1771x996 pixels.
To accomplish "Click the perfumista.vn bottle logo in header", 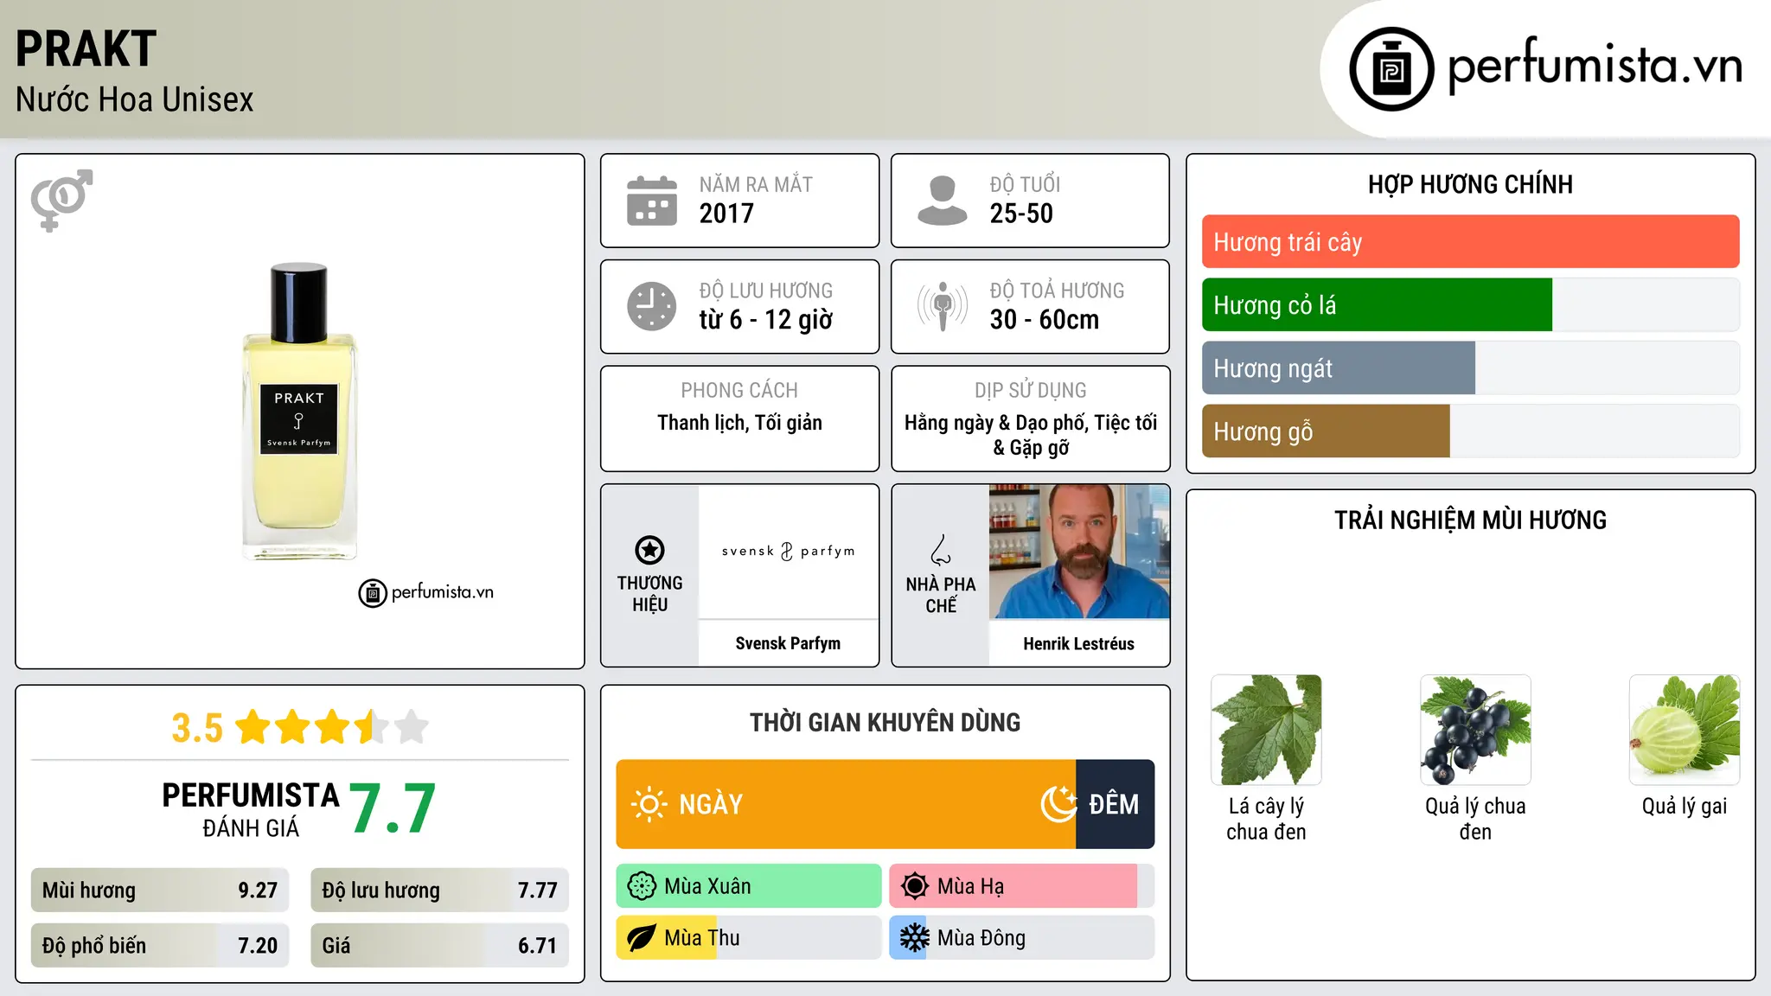I will coord(1391,69).
